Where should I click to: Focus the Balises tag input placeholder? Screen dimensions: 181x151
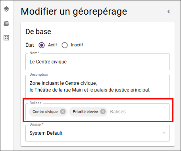(118, 112)
